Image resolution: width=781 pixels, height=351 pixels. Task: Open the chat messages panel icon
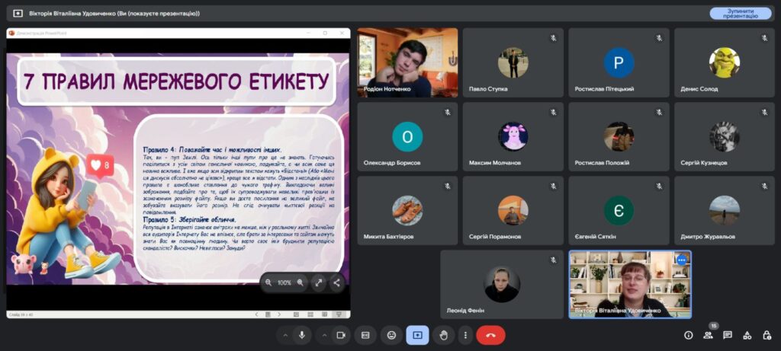(728, 335)
